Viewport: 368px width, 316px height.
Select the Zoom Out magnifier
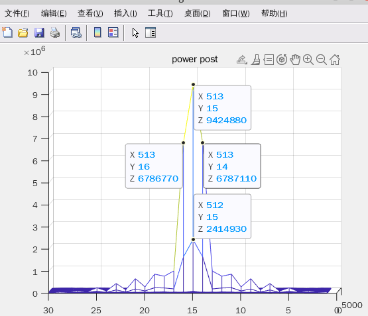[x=322, y=60]
